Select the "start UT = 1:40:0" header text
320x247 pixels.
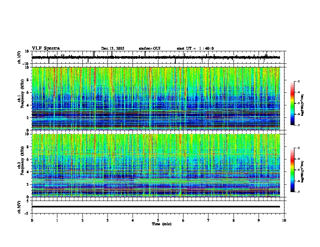(195, 48)
